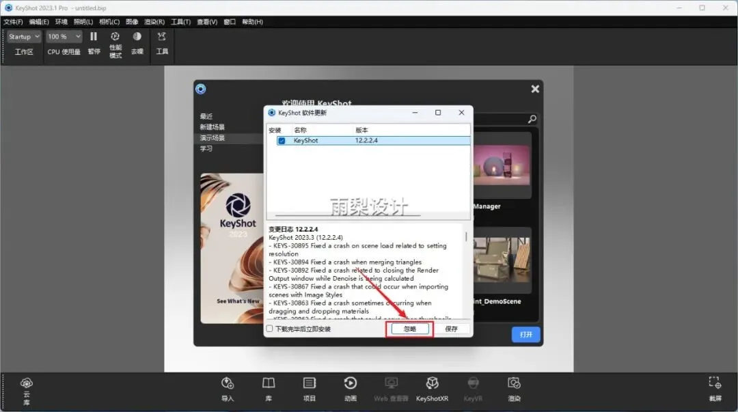
Task: Click the changelog scrollbar thumb
Action: 466,236
